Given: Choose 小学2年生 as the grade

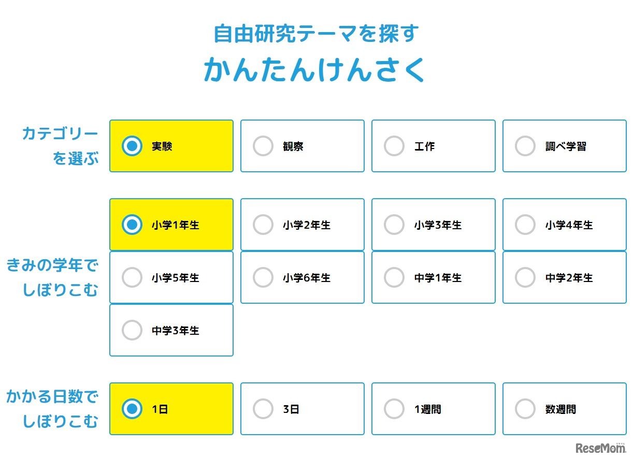Looking at the screenshot, I should pos(263,225).
